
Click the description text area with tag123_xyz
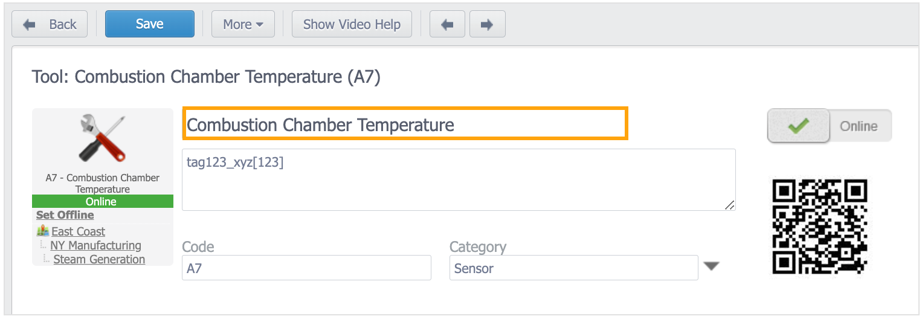coord(459,180)
